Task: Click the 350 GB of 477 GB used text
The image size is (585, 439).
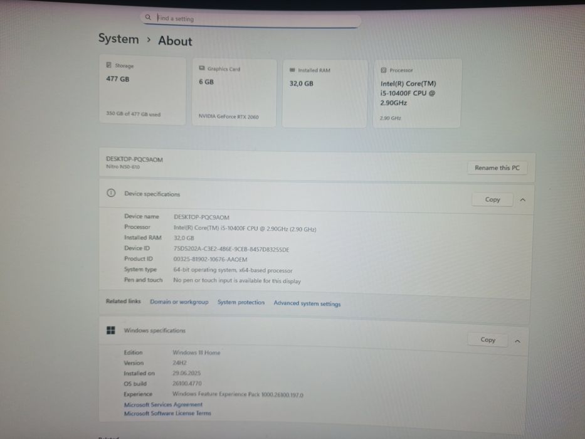Action: coord(133,114)
